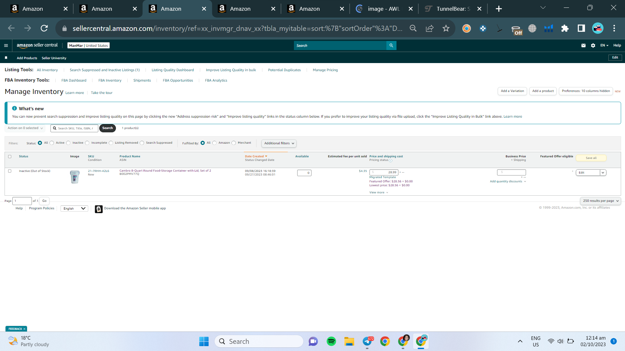
Task: Select the Listing Removed filter
Action: click(111, 143)
